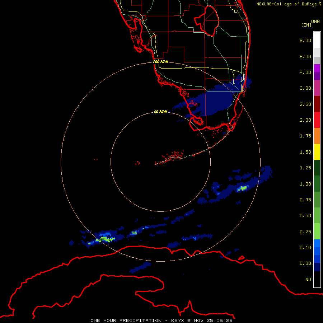Click the white swatch atop the legend
The height and width of the screenshot is (323, 323).
click(317, 40)
